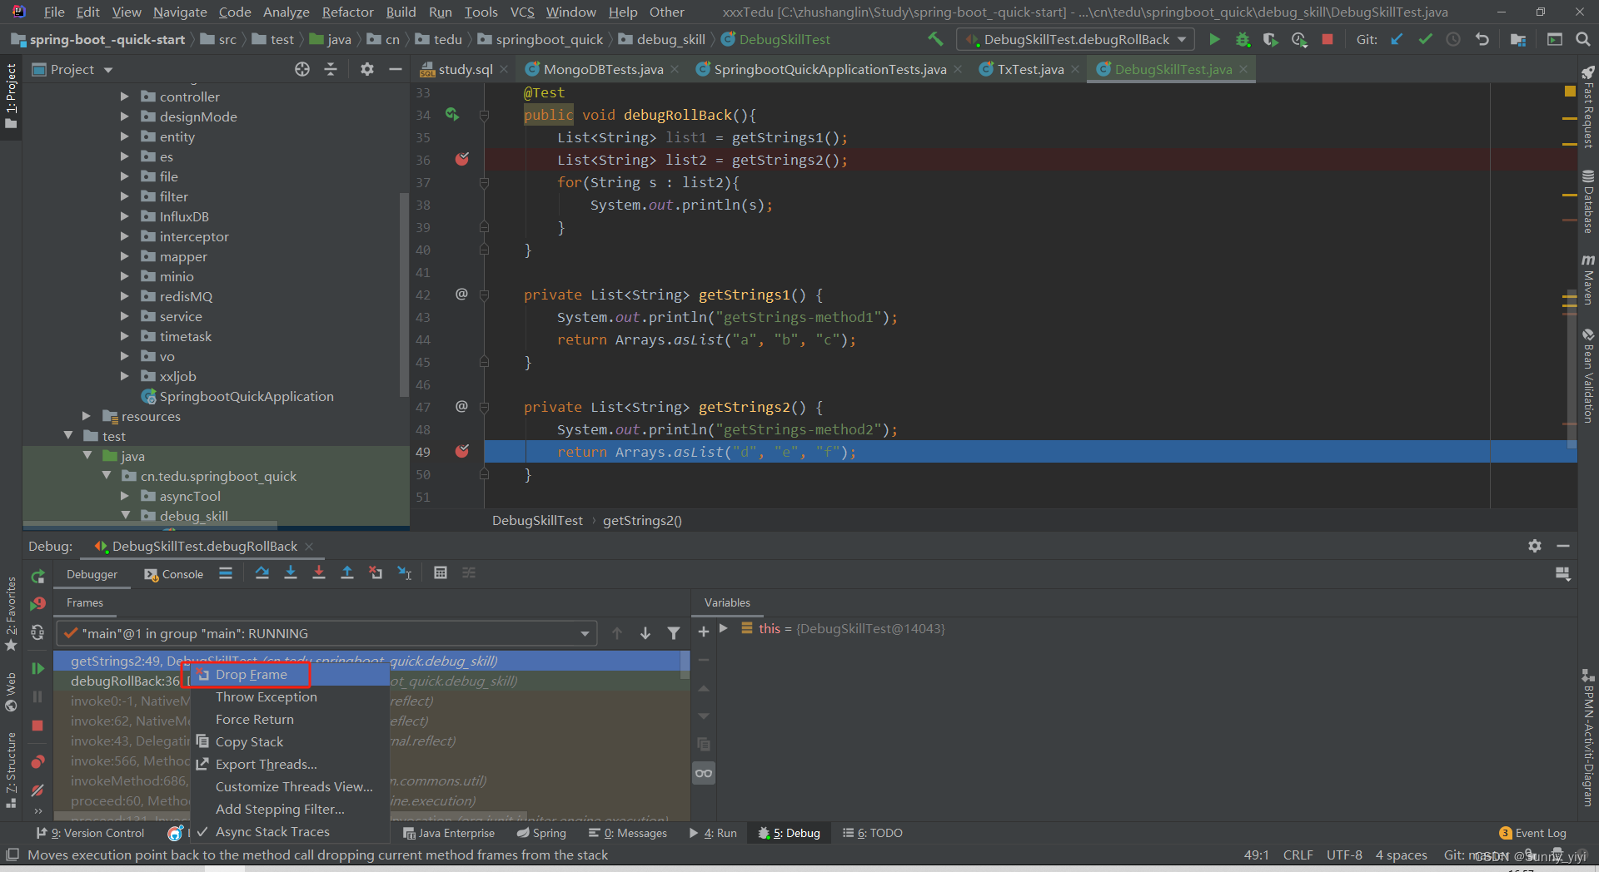Expand the resources folder
The height and width of the screenshot is (872, 1599).
tap(87, 416)
